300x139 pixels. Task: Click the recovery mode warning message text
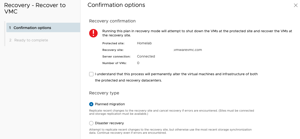pyautogui.click(x=197, y=33)
